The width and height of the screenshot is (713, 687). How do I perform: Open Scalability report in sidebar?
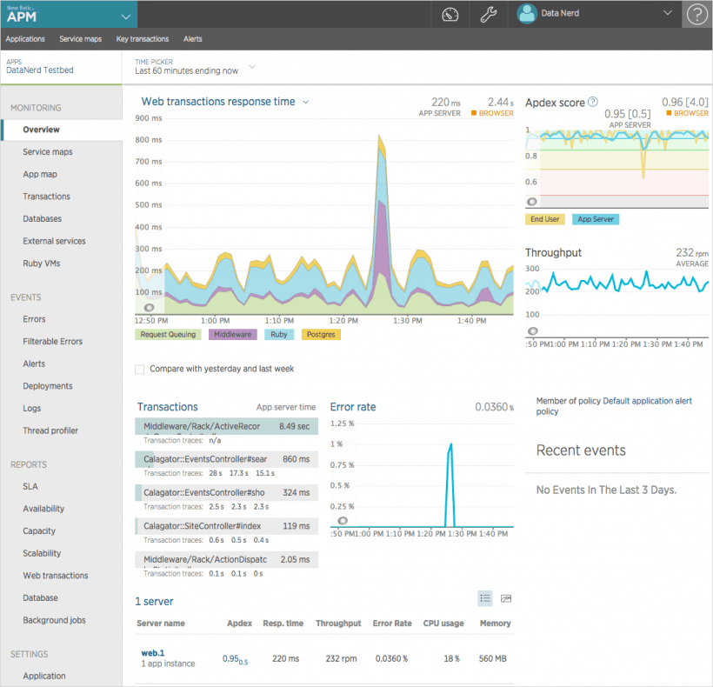coord(42,553)
